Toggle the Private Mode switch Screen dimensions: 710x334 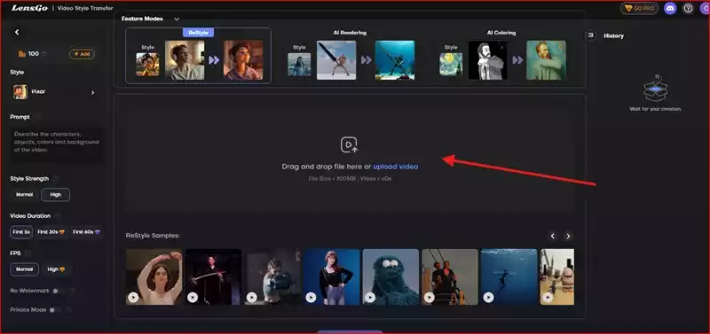(56, 310)
